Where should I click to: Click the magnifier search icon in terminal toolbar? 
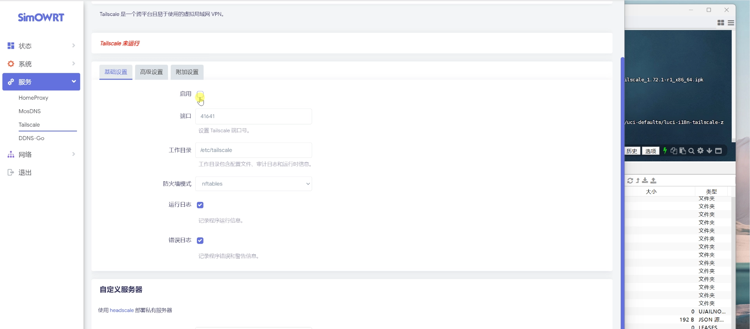coord(691,151)
